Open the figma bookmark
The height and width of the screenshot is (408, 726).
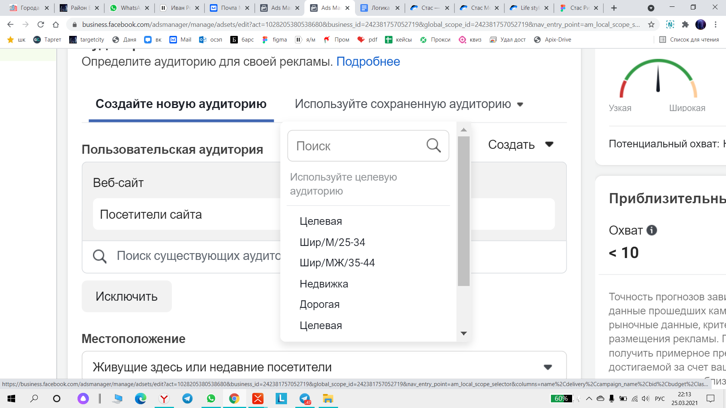coord(275,40)
